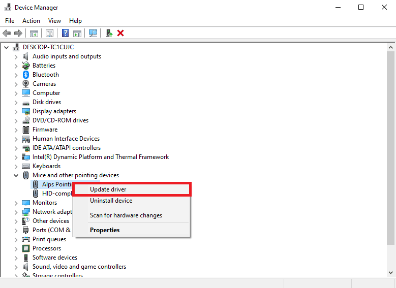The height and width of the screenshot is (288, 396).
Task: Expand the Monitors category chevron
Action: pyautogui.click(x=16, y=203)
